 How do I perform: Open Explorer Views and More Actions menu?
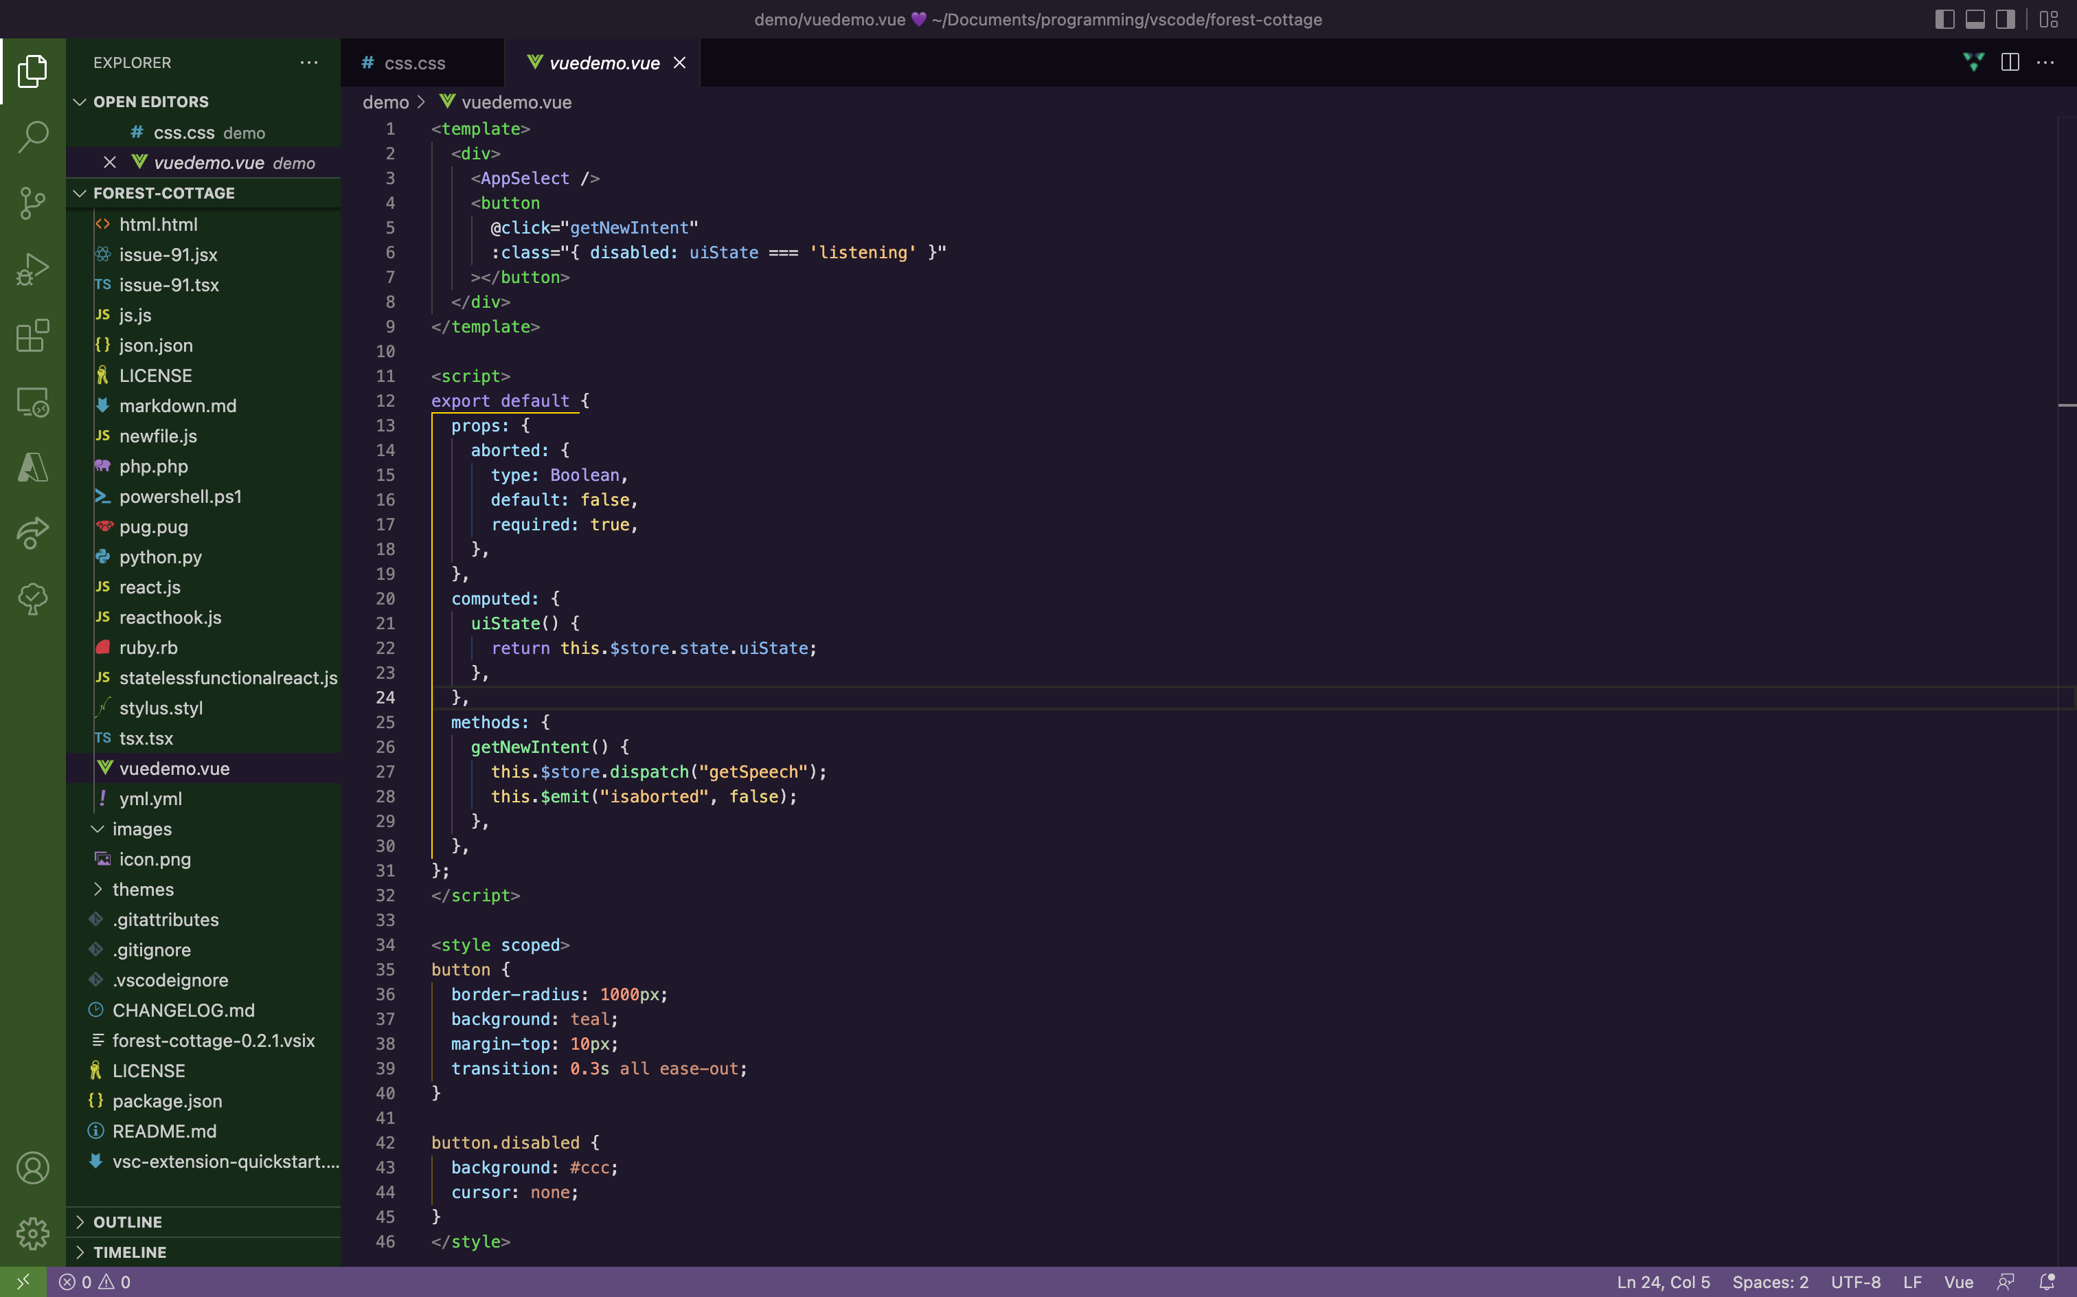(x=308, y=63)
